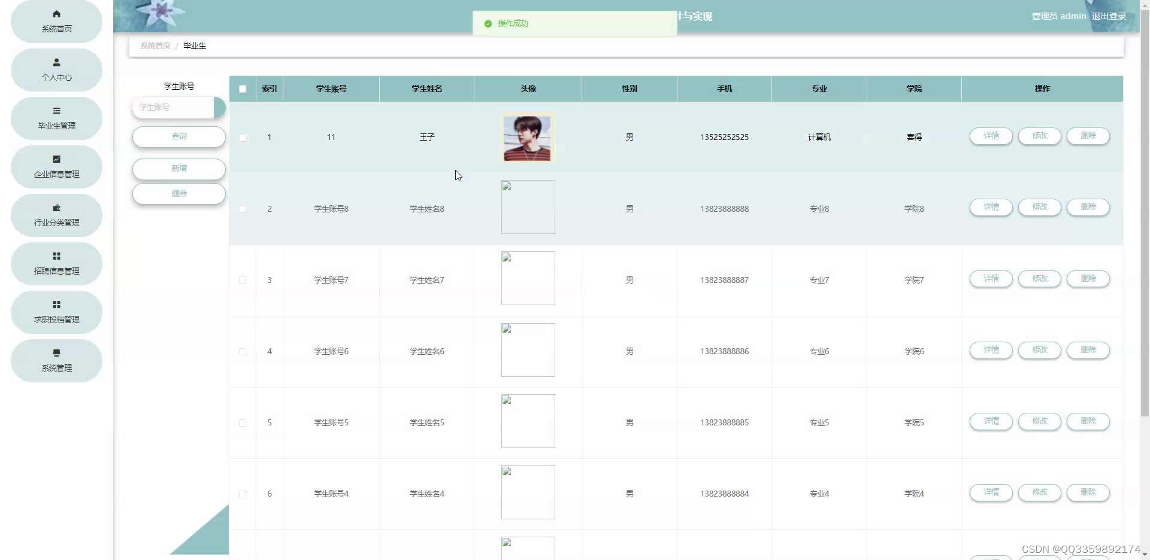Click 删除 for 学生姓名4
Screen dimensions: 1150x560
click(1088, 492)
